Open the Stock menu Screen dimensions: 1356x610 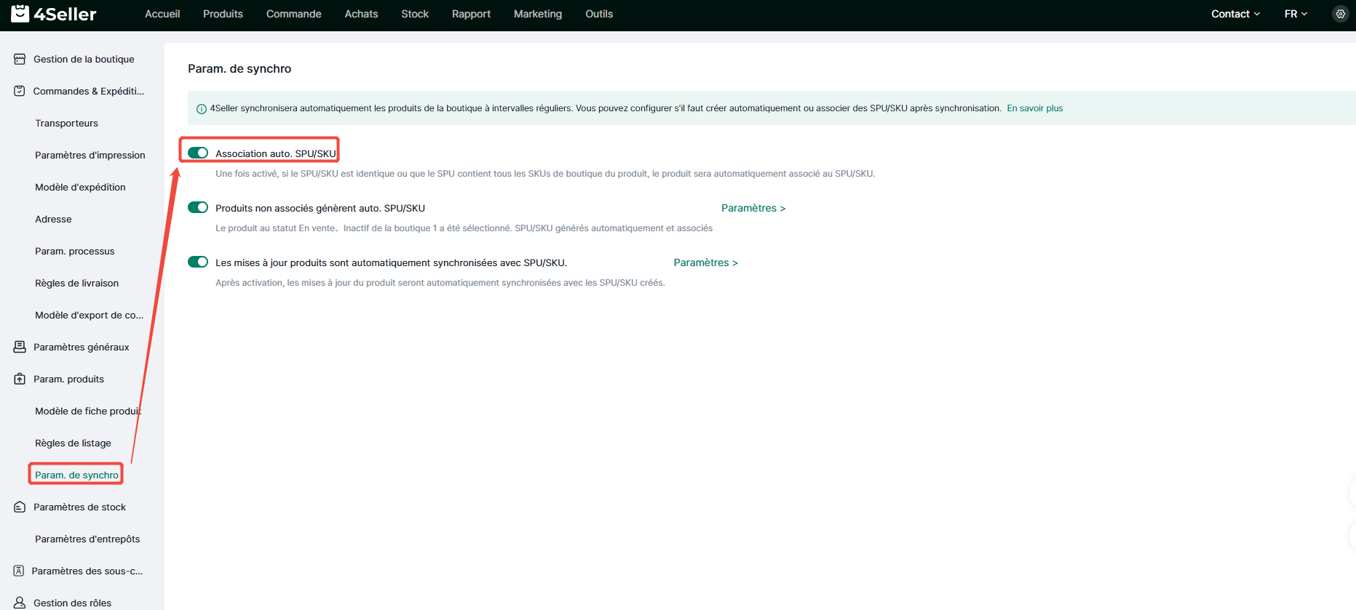click(x=415, y=14)
